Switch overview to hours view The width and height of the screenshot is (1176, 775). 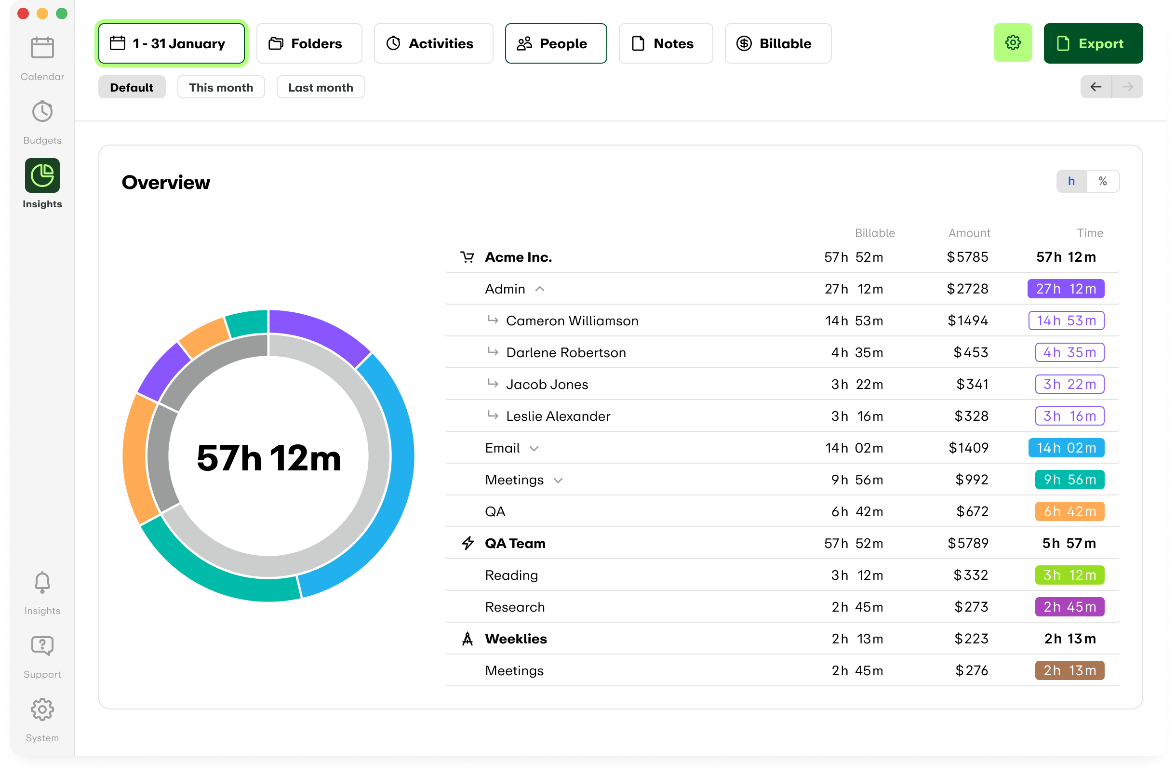(1071, 181)
